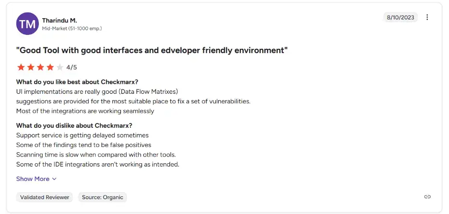Viewport: 449px width, 214px height.
Task: Click the Source: Organic badge
Action: (102, 197)
